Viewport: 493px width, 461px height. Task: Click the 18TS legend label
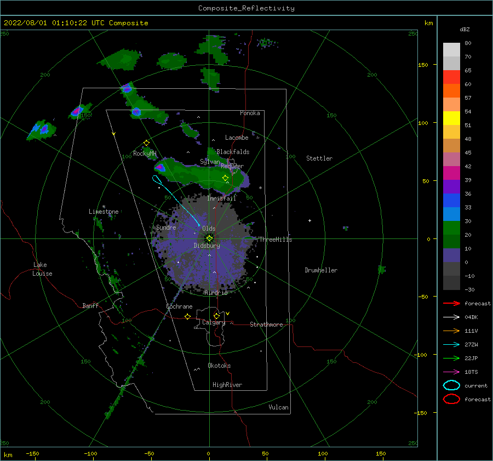(x=471, y=372)
